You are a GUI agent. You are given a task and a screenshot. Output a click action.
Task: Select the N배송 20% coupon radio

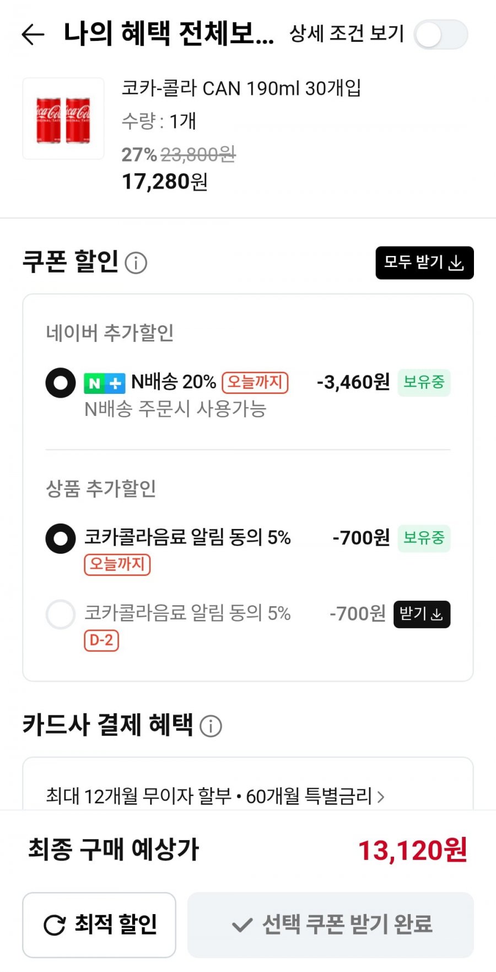[61, 383]
